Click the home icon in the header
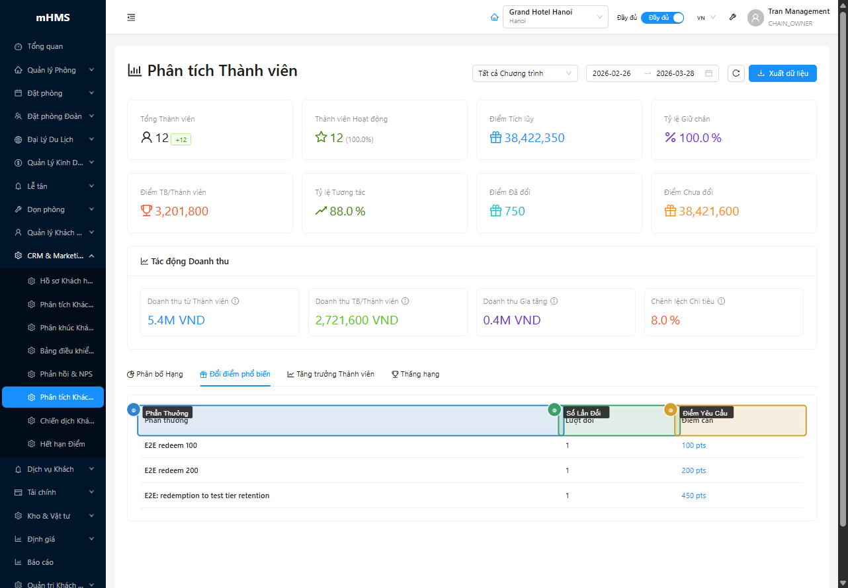The image size is (848, 588). [494, 18]
